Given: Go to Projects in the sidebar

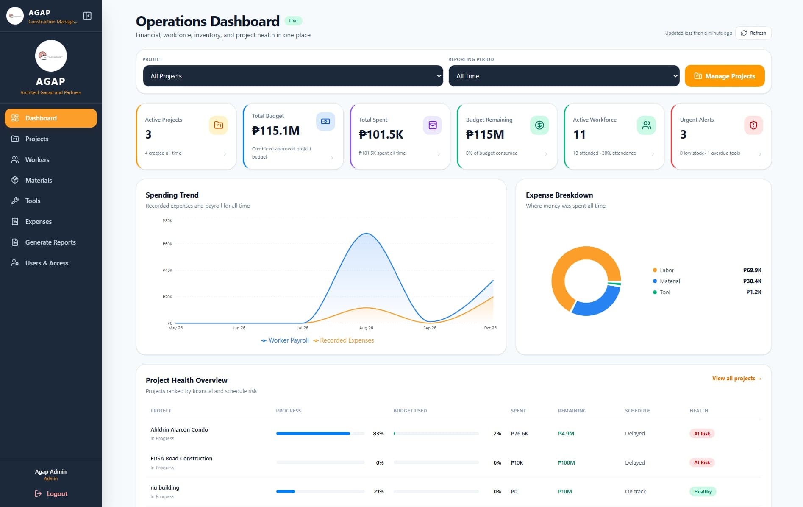Looking at the screenshot, I should coord(51,139).
